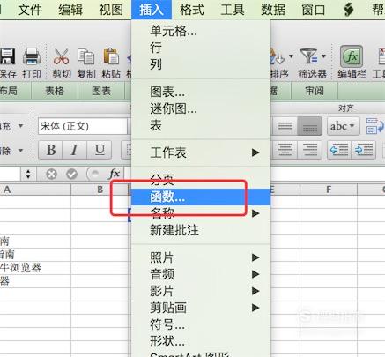Open the 视图 menu
The height and width of the screenshot is (357, 385).
tap(111, 10)
